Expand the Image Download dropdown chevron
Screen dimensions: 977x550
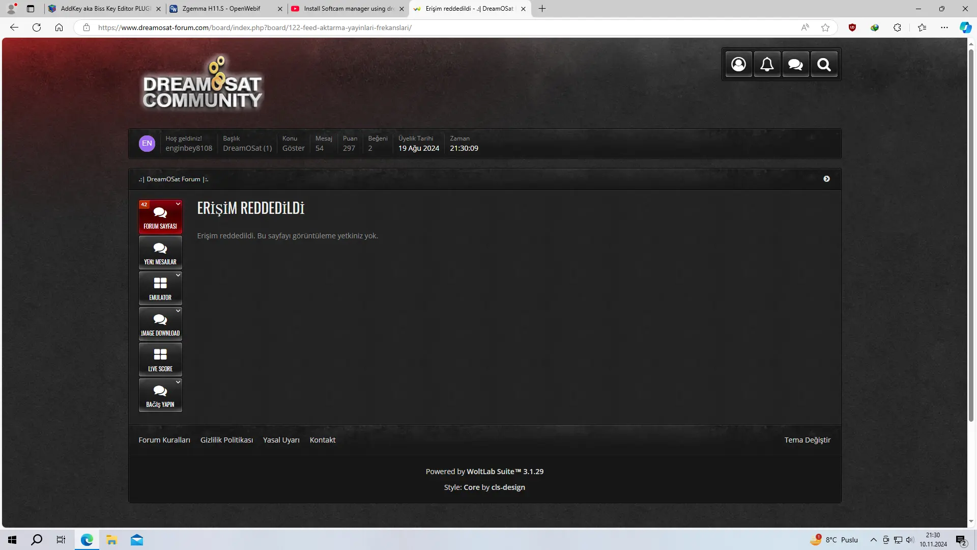178,311
